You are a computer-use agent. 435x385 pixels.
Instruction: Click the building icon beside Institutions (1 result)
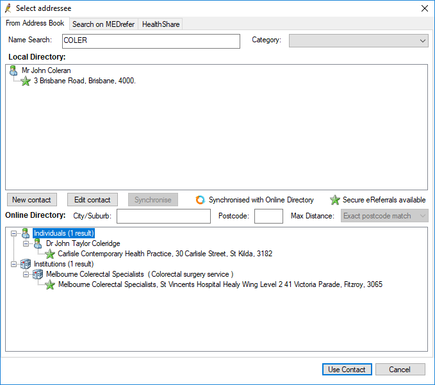click(26, 264)
